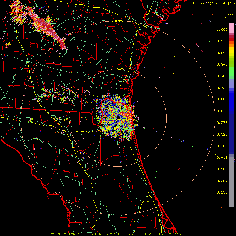The height and width of the screenshot is (236, 236).
Task: Click the 100 NMI range ring label
Action: (x=118, y=21)
